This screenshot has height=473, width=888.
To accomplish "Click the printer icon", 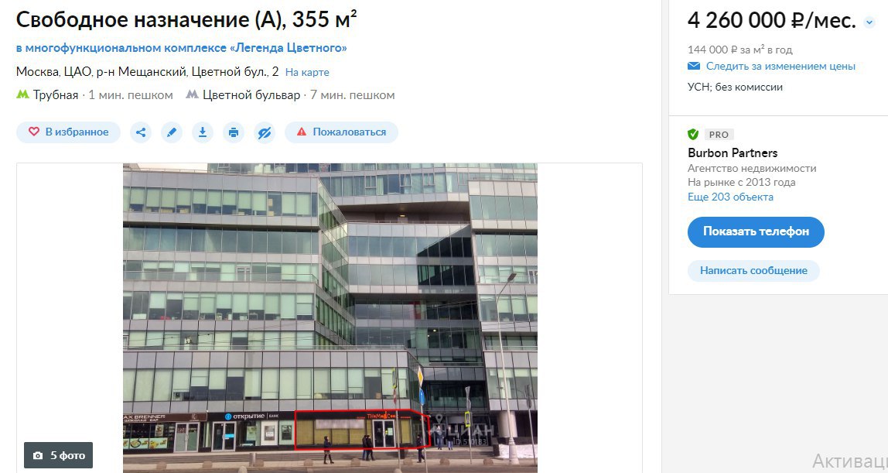I will click(x=234, y=132).
